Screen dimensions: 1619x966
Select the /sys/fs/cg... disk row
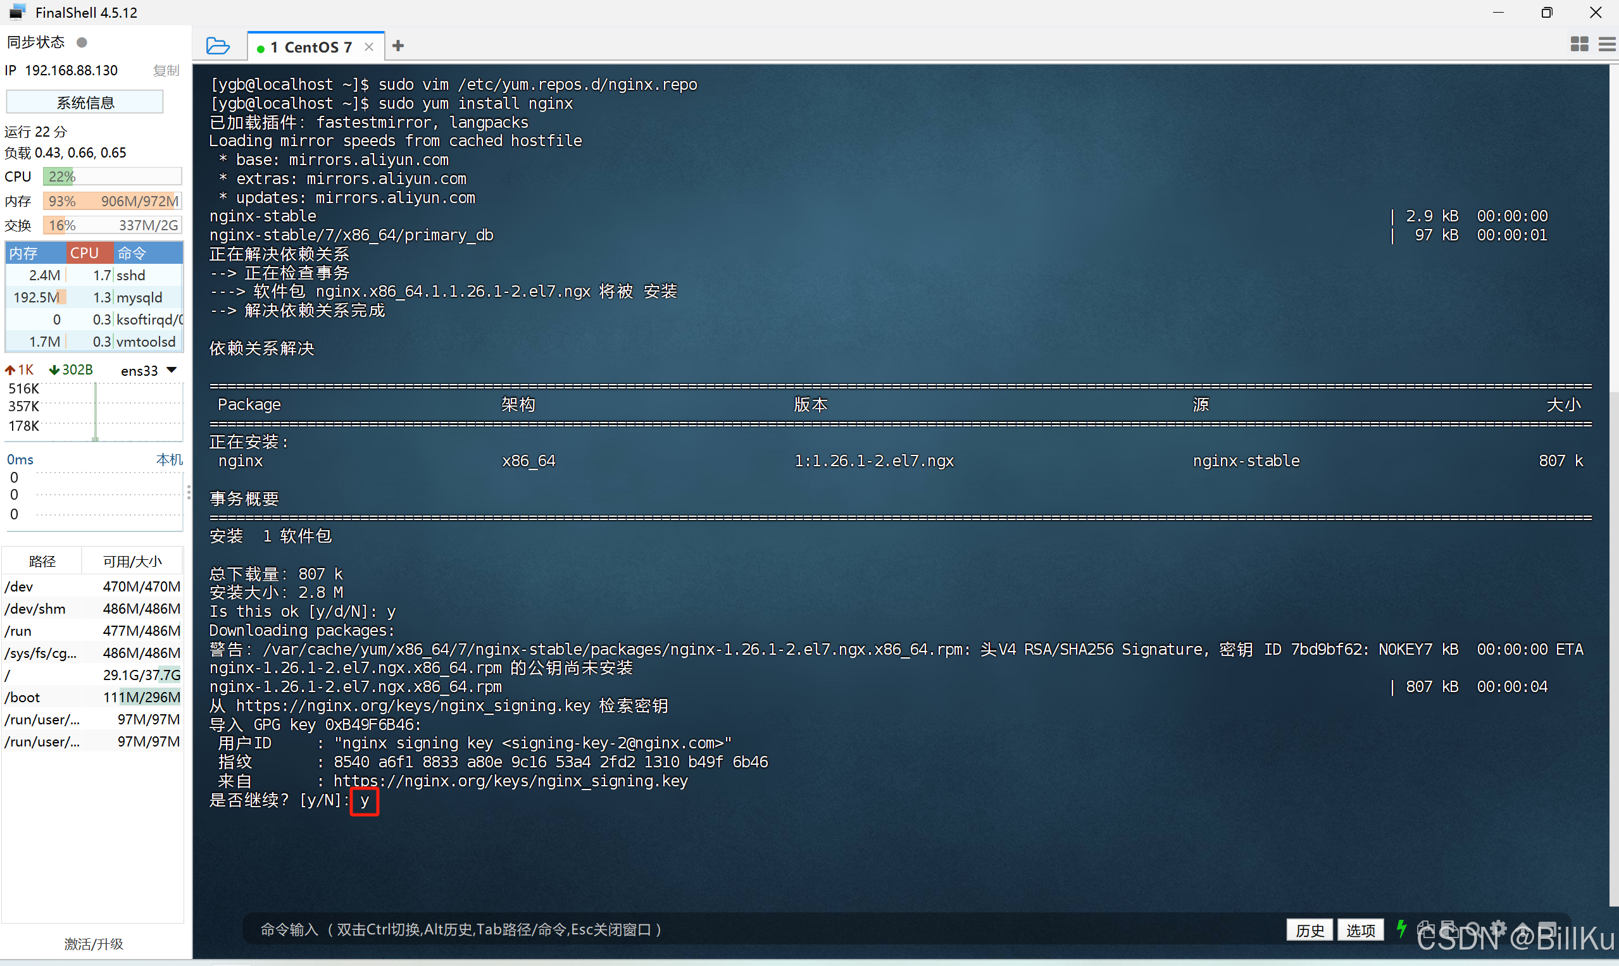click(x=92, y=653)
